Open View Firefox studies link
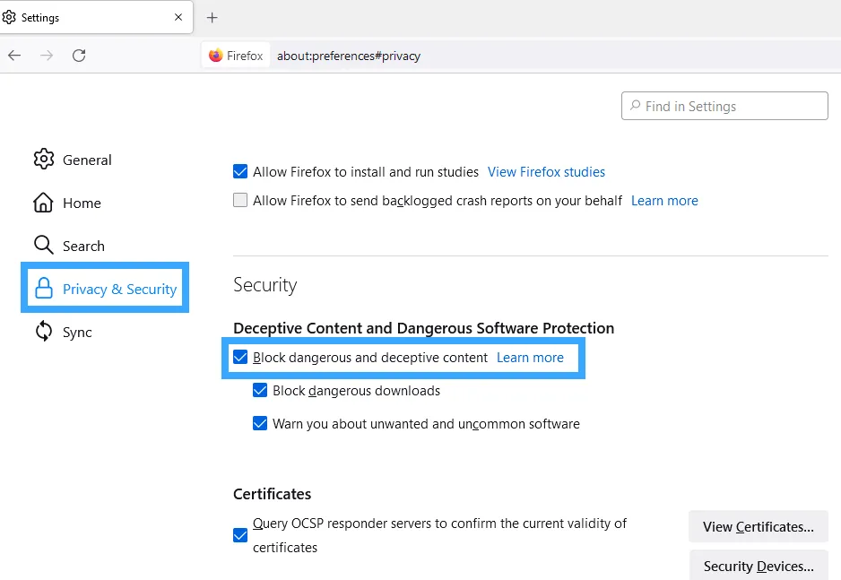 coord(546,172)
